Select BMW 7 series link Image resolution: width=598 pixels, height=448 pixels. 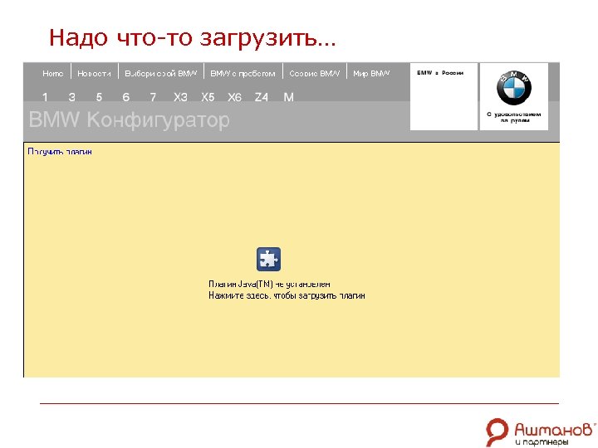coord(153,98)
